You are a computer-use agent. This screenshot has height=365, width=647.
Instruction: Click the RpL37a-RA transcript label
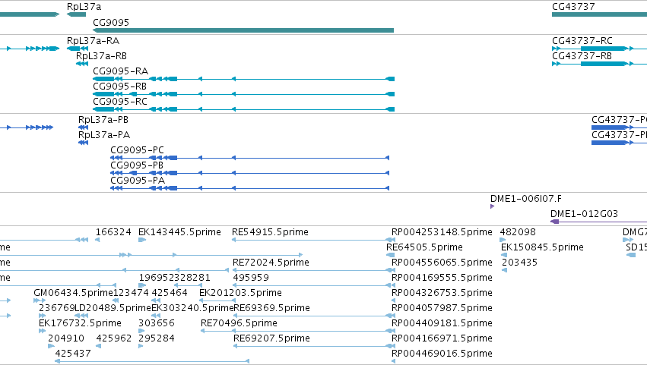click(93, 41)
